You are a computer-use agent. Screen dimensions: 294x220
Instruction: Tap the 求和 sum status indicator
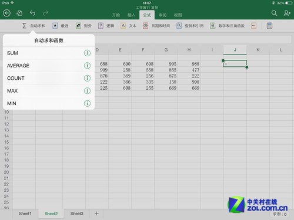(280, 214)
